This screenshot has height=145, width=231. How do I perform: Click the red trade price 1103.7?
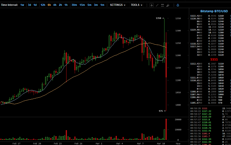(x=206, y=137)
